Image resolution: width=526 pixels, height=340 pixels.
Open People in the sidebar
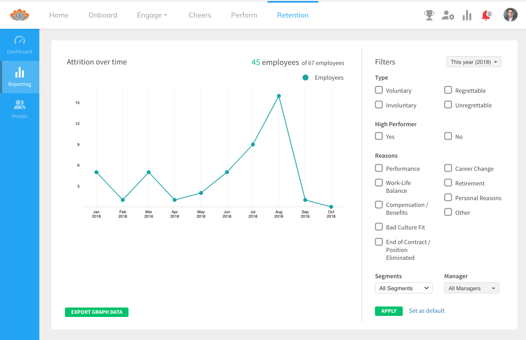20,109
